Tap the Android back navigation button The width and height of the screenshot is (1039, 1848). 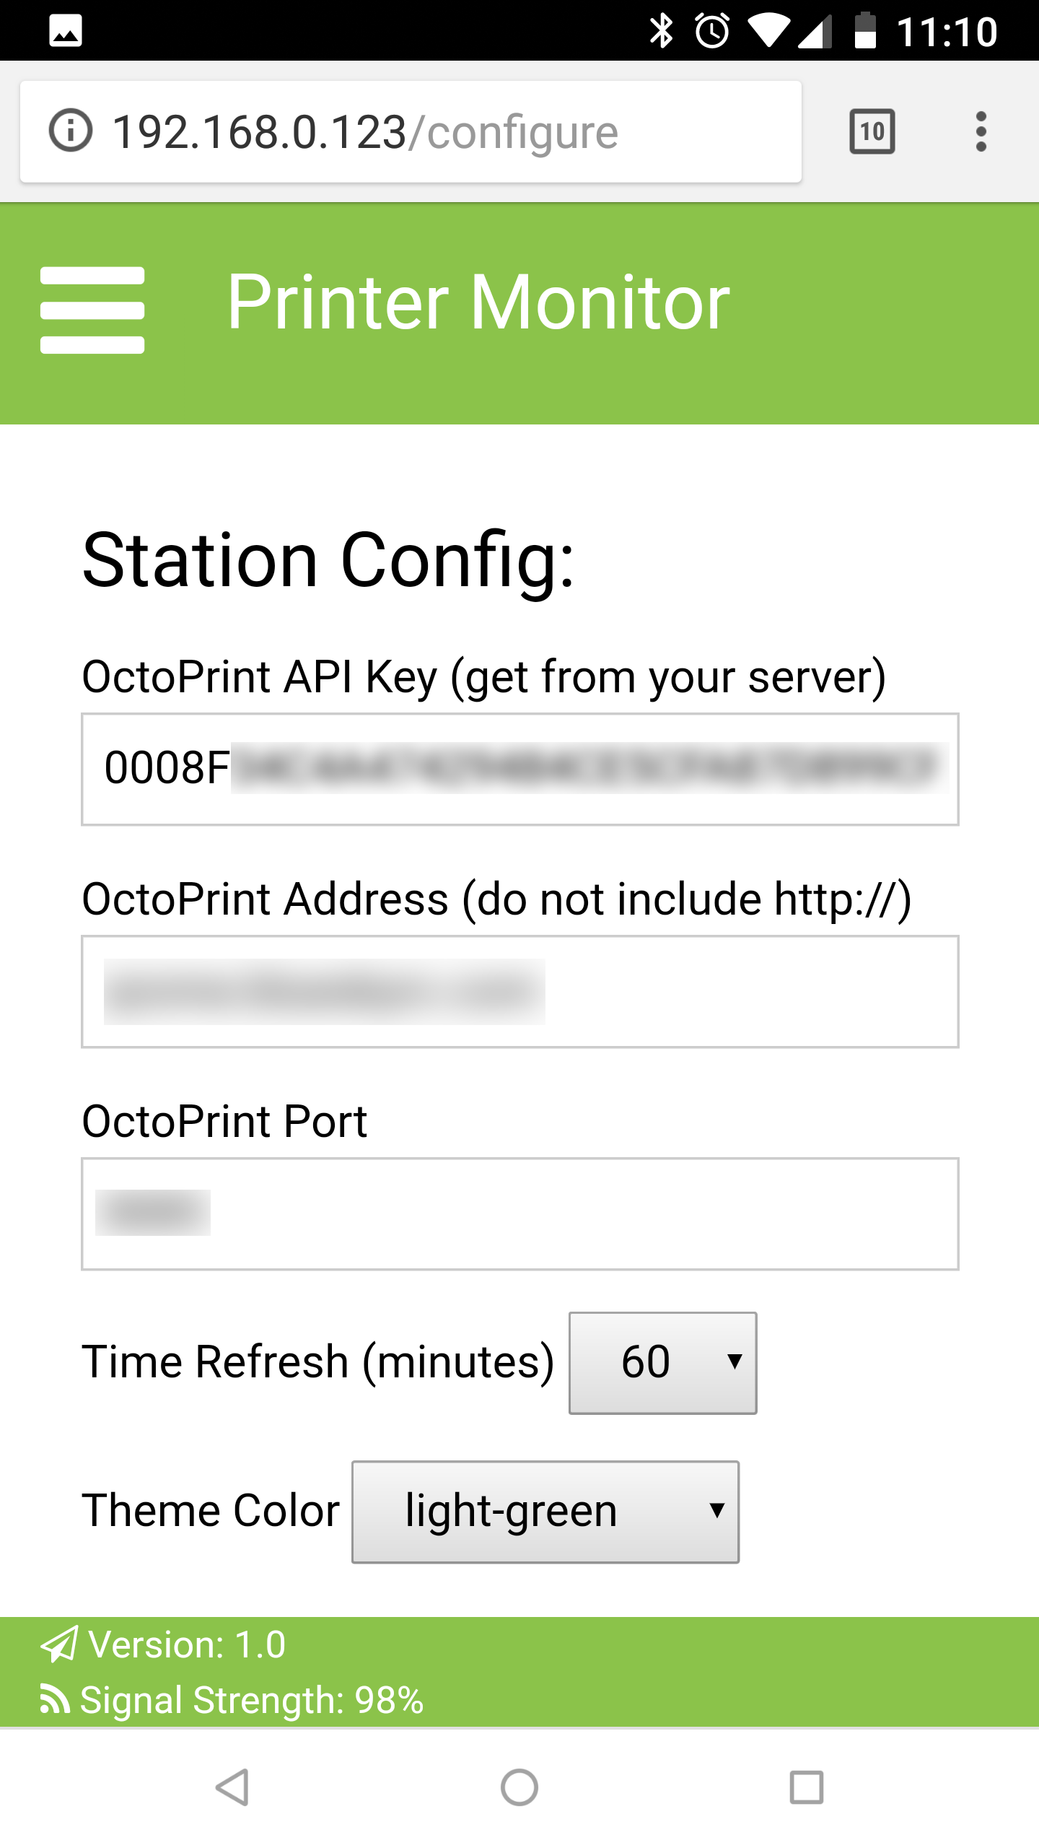click(232, 1787)
